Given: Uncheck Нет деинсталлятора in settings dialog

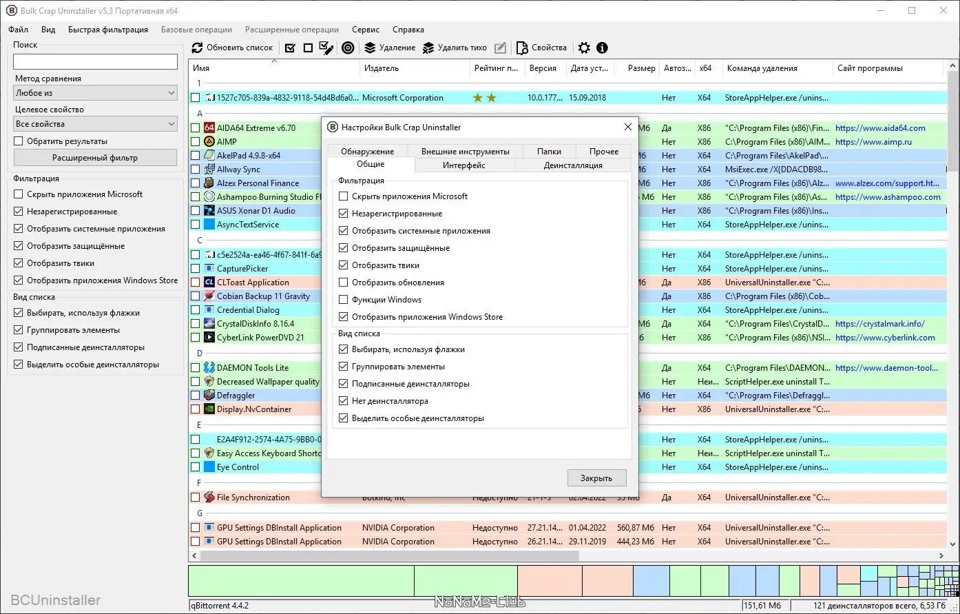Looking at the screenshot, I should 344,401.
